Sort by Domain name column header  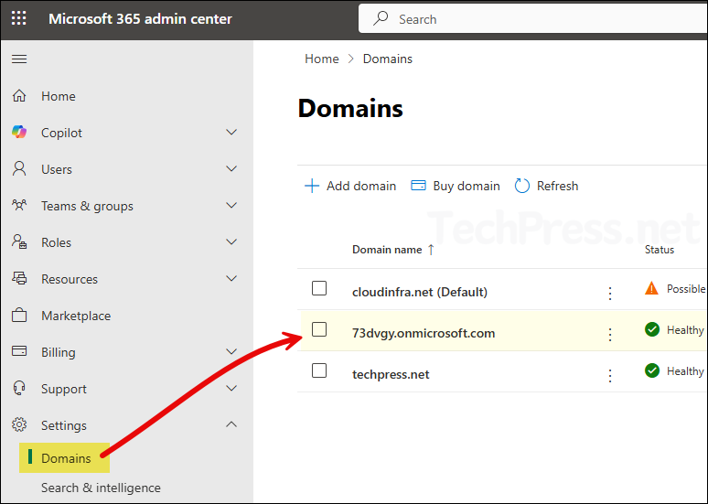pyautogui.click(x=387, y=250)
